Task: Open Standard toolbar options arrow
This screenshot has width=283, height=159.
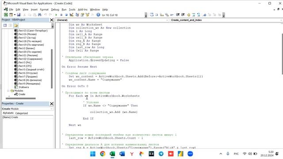Action: (x=146, y=15)
